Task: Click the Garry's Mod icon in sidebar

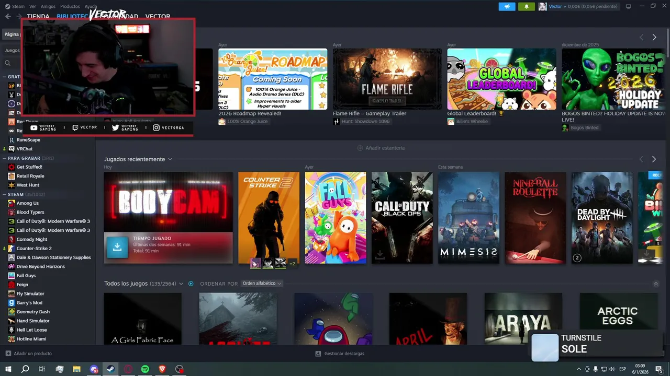Action: 12,303
